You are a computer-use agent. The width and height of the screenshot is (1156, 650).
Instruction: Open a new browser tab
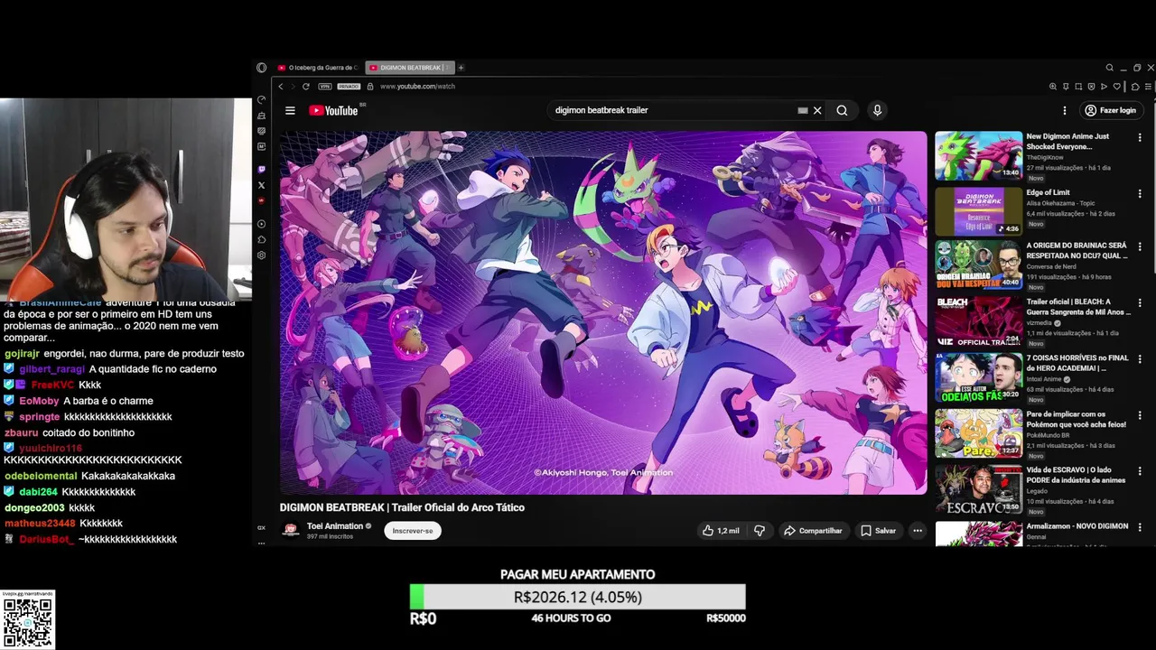click(461, 68)
